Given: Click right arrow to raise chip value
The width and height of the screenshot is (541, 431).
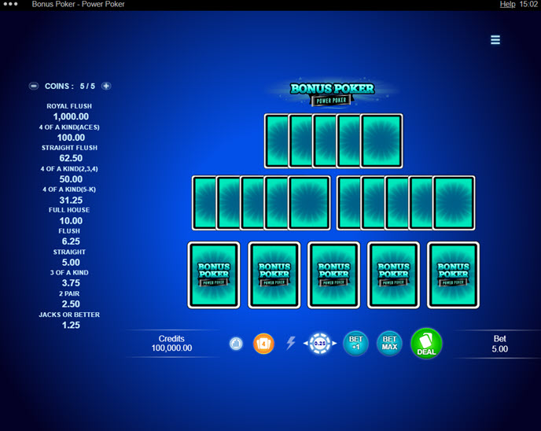Looking at the screenshot, I should pyautogui.click(x=334, y=344).
